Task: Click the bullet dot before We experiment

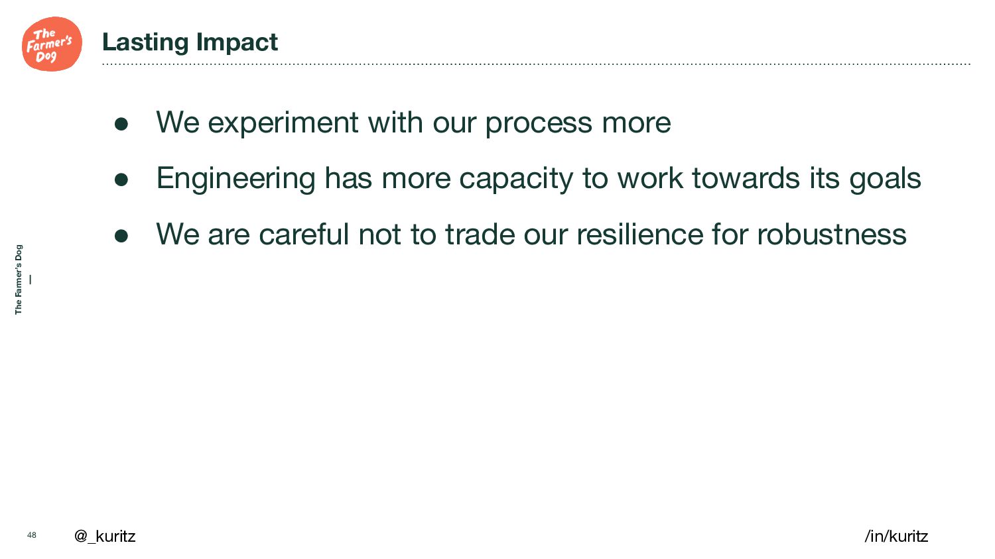Action: point(121,124)
